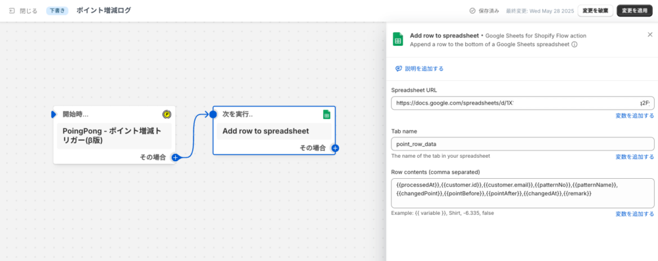Click the blue input dot on action node
The height and width of the screenshot is (261, 658).
pos(213,114)
